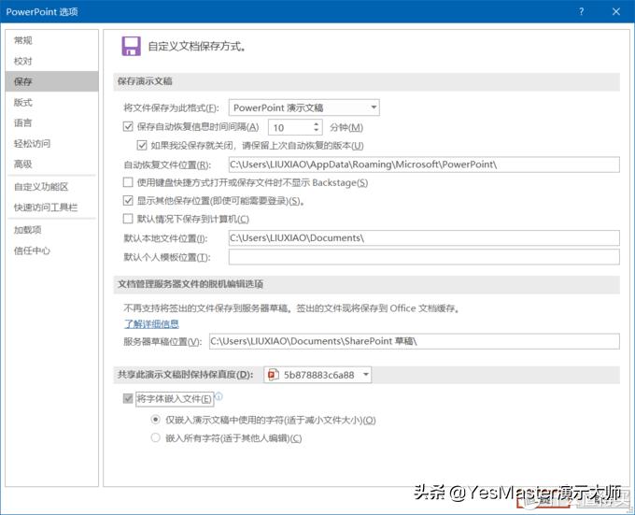Viewport: 635px width, 515px height.
Task: Enable 默认情况下保存到计算机 checkbox
Action: click(x=128, y=219)
